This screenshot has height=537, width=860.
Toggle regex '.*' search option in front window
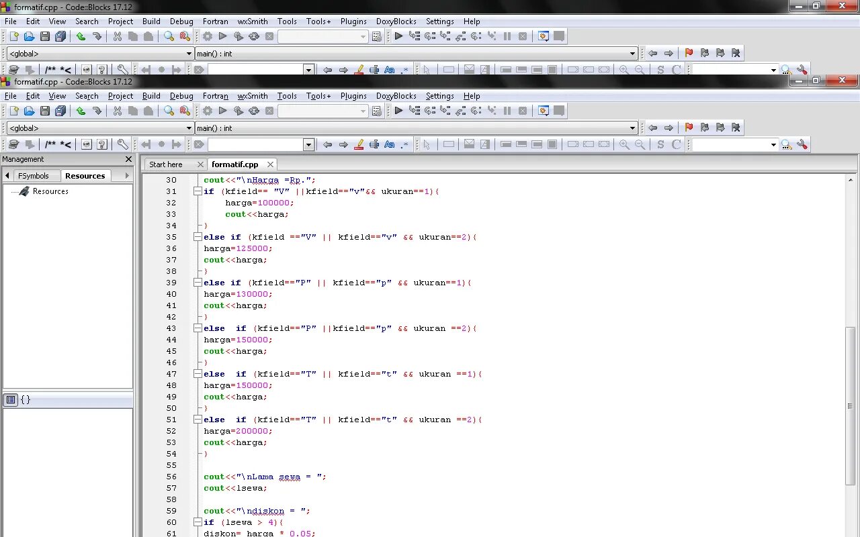pyautogui.click(x=404, y=144)
